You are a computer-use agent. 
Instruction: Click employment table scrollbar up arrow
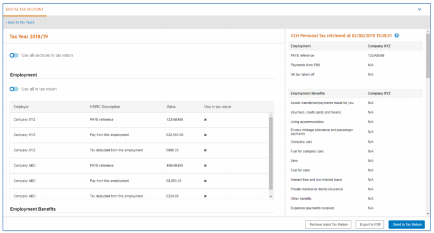pyautogui.click(x=271, y=115)
